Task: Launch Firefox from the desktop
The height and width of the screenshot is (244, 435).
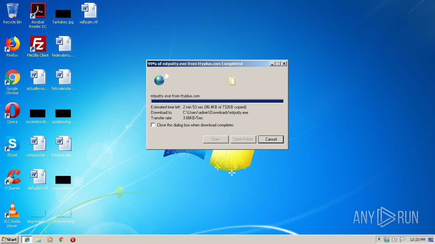Action: (12, 47)
